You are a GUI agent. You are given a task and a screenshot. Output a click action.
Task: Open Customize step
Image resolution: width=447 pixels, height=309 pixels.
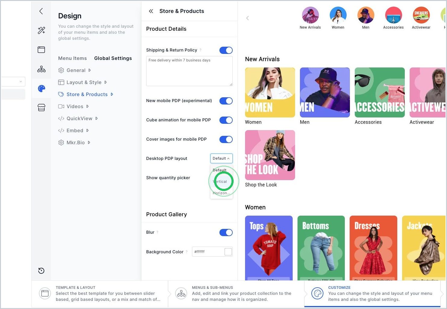[x=372, y=293]
